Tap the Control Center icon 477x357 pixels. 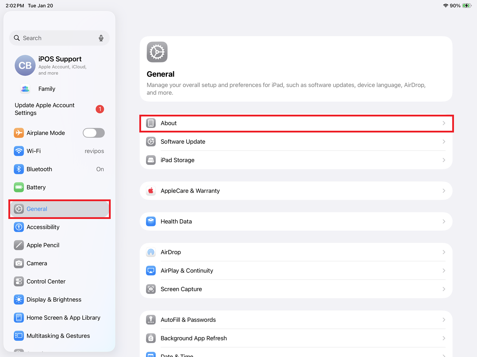19,281
